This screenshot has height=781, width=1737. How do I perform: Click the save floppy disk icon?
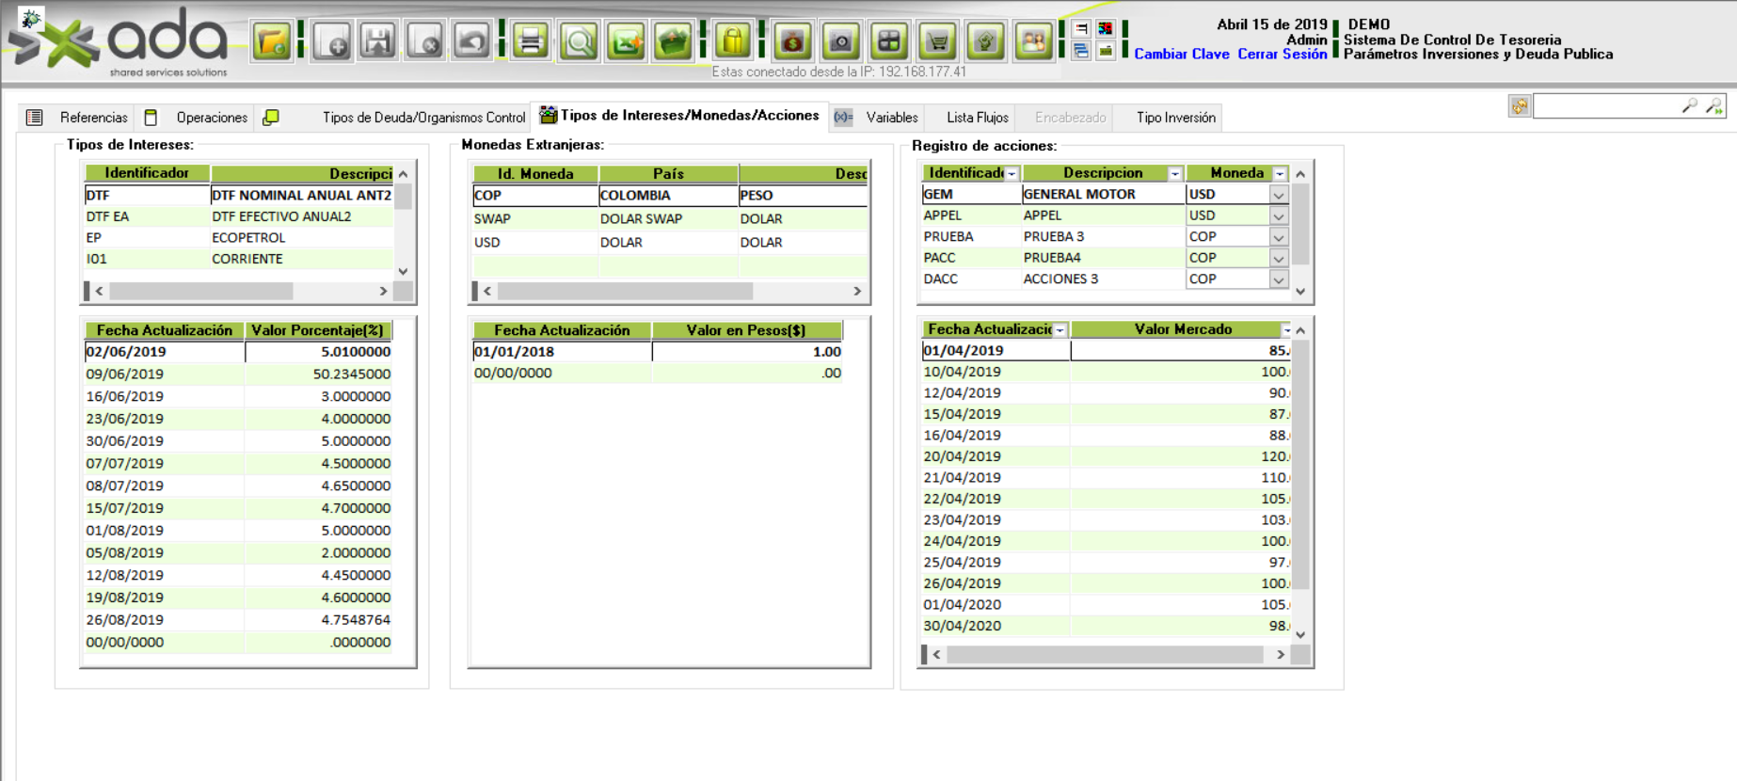tap(378, 41)
